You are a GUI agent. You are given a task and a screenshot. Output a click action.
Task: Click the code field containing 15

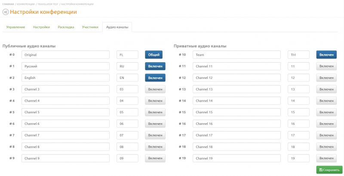pos(298,112)
